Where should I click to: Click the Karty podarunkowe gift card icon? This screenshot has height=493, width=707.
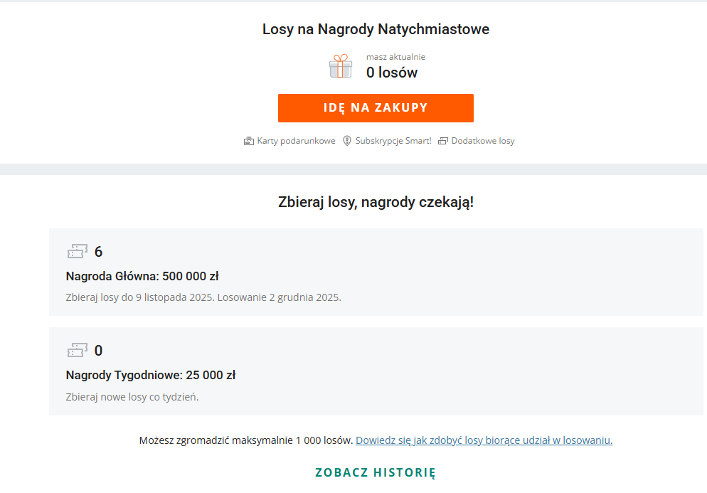pos(249,141)
